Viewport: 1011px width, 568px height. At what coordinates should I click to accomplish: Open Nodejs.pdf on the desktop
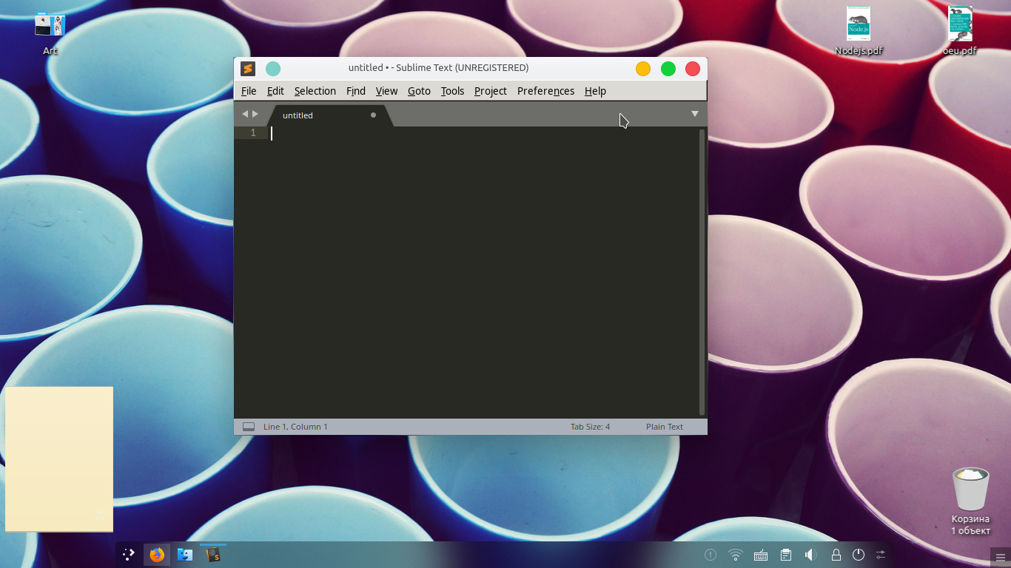pos(859,31)
